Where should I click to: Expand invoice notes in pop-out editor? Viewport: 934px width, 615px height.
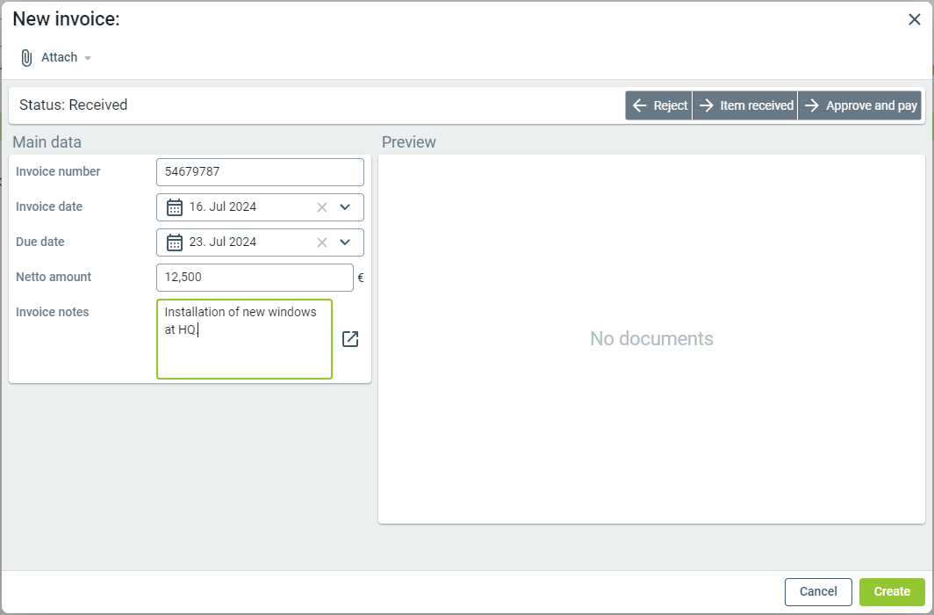(350, 339)
